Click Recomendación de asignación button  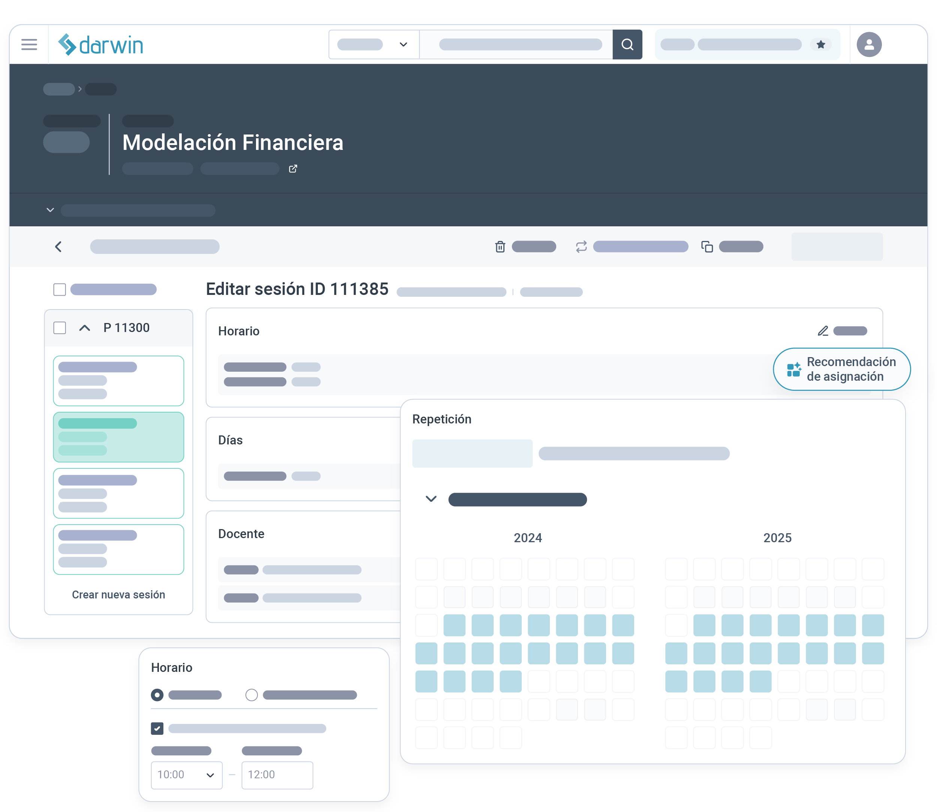click(x=841, y=369)
